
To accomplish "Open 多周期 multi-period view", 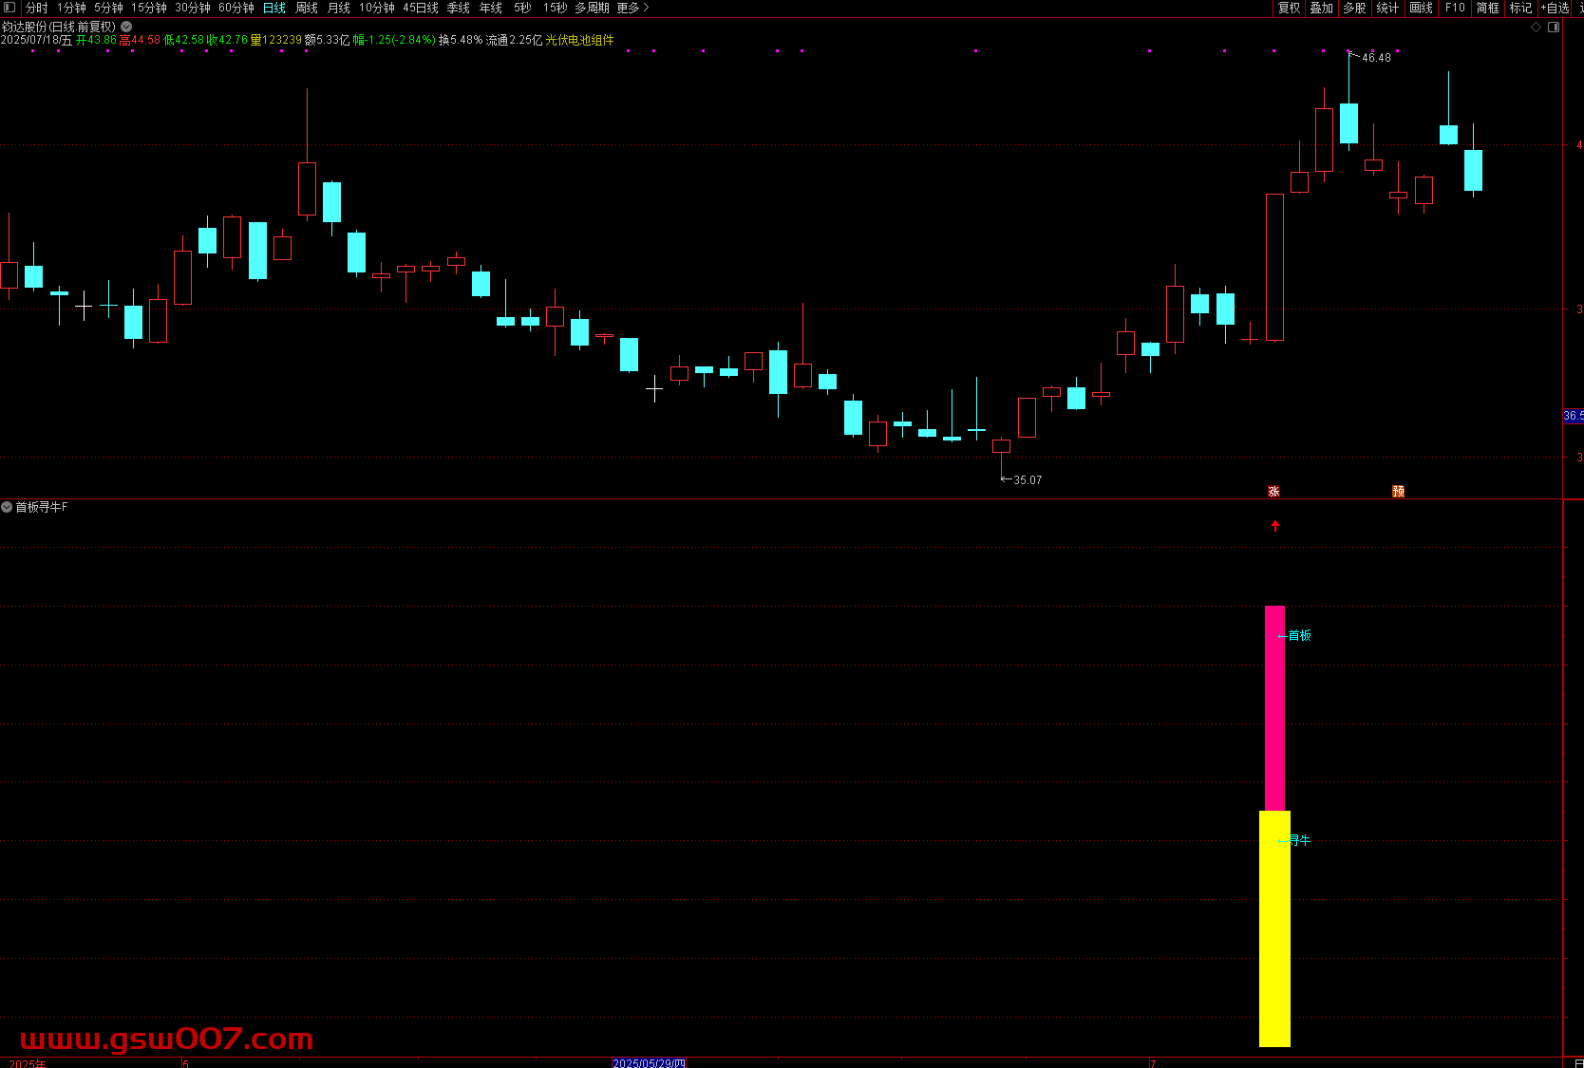I will coord(592,8).
